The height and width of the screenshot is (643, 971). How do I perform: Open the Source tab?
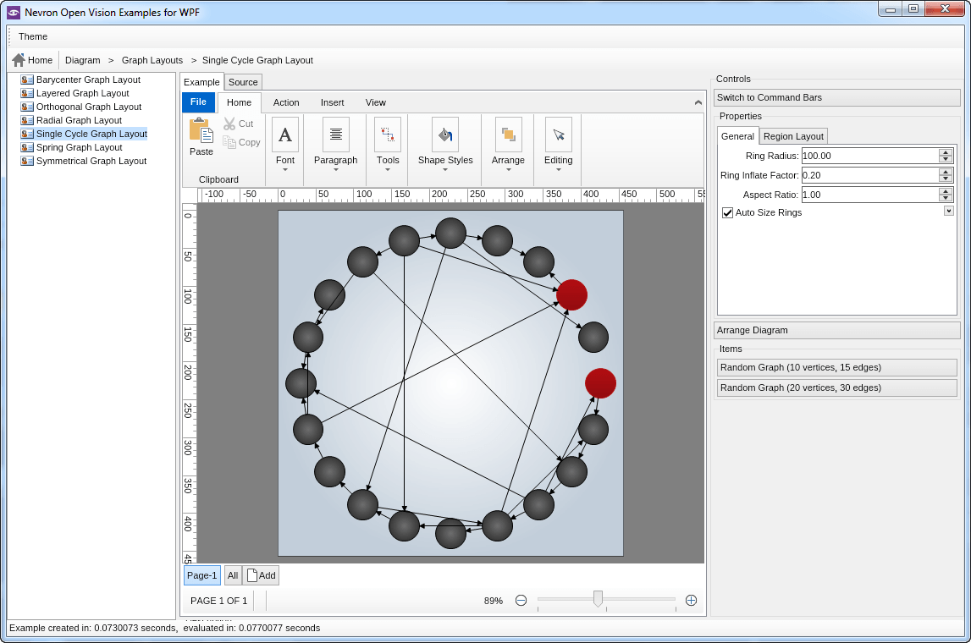click(x=243, y=82)
